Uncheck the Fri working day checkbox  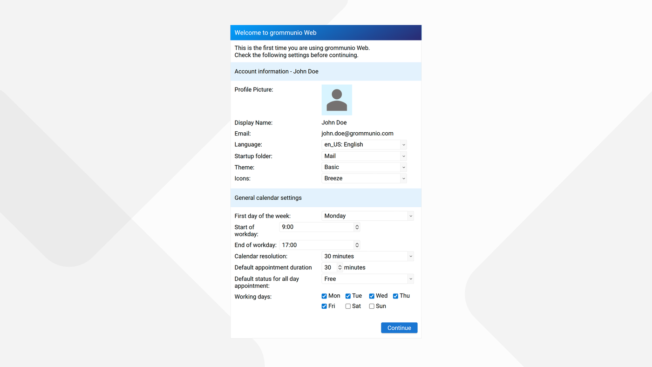coord(324,306)
